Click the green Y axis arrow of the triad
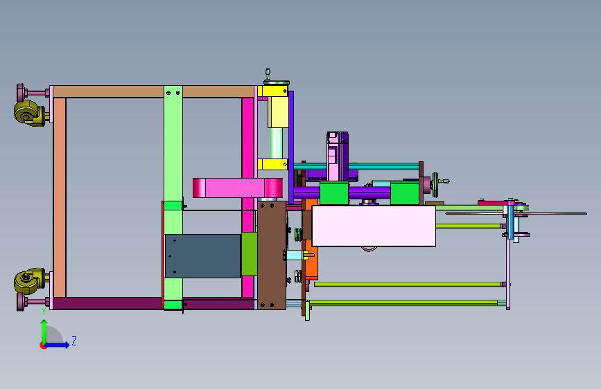Viewport: 601px width, 389px height. coord(44,331)
